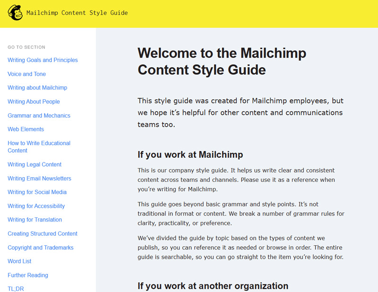Screen dimensions: 378x292
Task: Open Writing Legal Content link
Action: (x=34, y=164)
